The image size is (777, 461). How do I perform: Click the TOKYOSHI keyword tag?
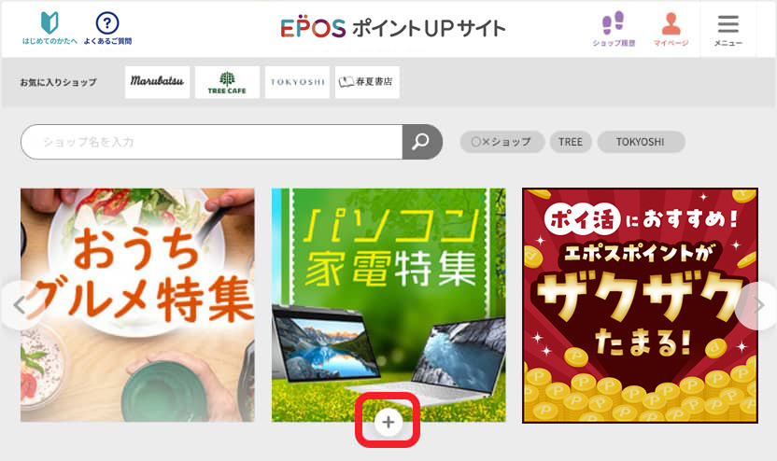coord(642,142)
